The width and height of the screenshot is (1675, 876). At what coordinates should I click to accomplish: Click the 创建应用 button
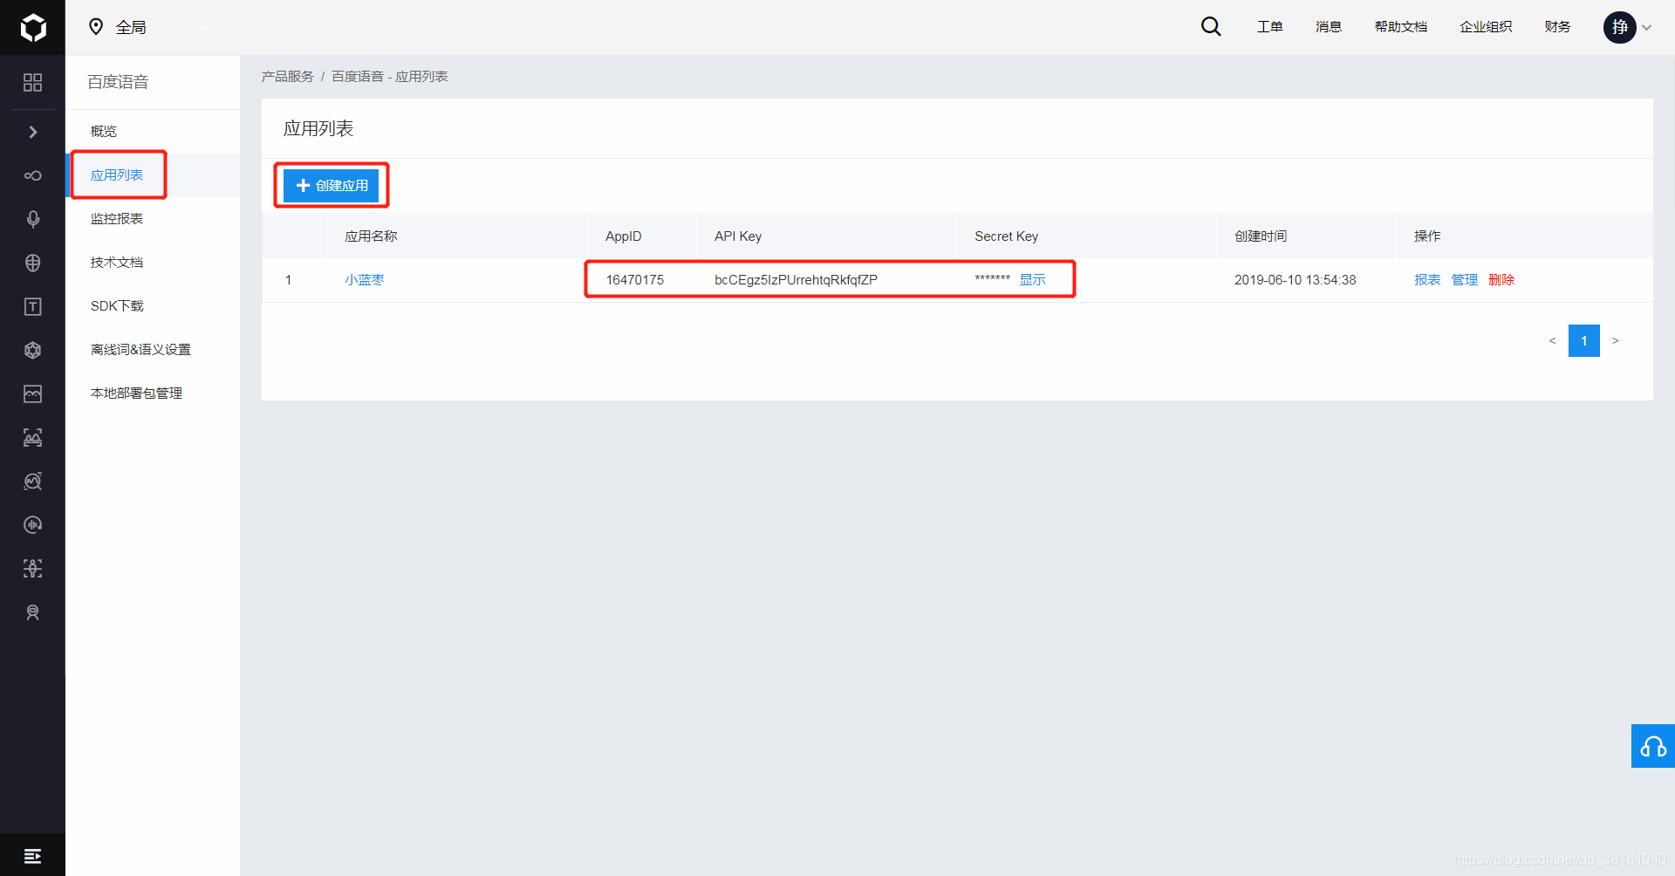click(332, 185)
